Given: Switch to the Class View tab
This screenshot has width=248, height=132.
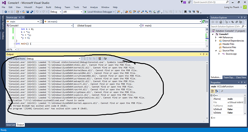Looking at the screenshot, I should point(241,77).
